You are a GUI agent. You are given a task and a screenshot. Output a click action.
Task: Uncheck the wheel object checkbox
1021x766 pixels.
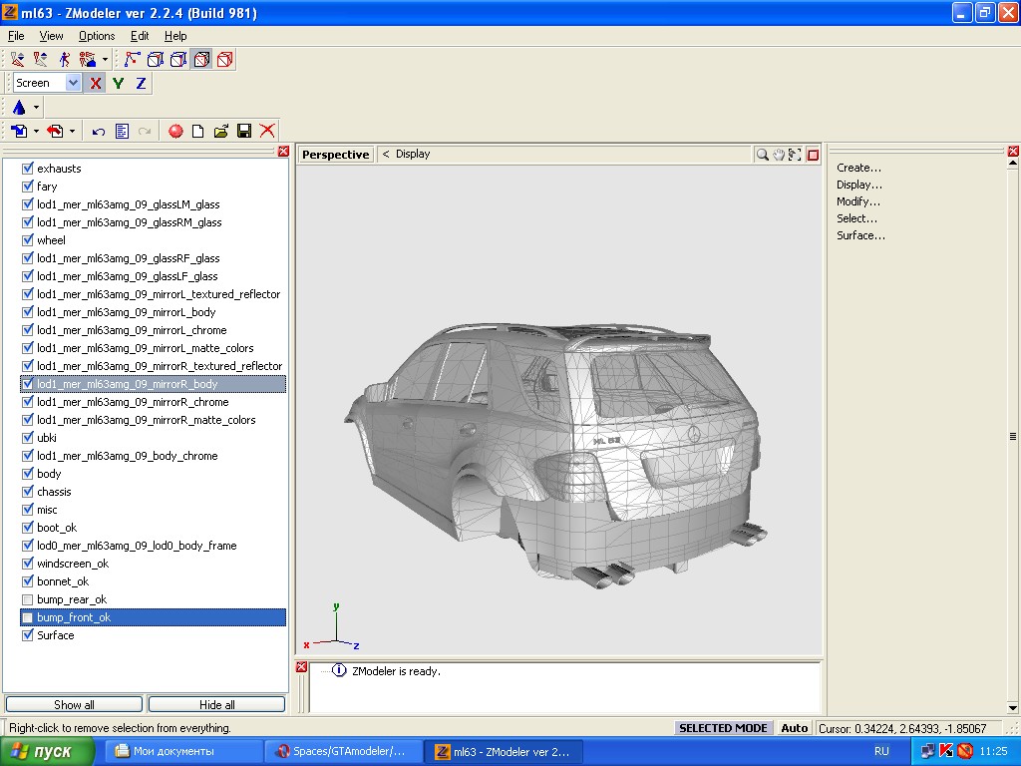[x=28, y=240]
